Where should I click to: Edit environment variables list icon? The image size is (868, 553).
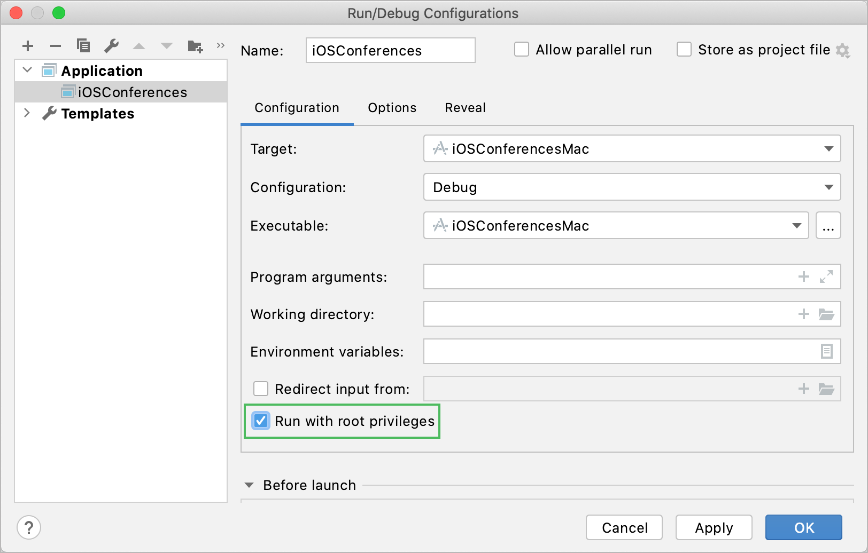coord(826,351)
